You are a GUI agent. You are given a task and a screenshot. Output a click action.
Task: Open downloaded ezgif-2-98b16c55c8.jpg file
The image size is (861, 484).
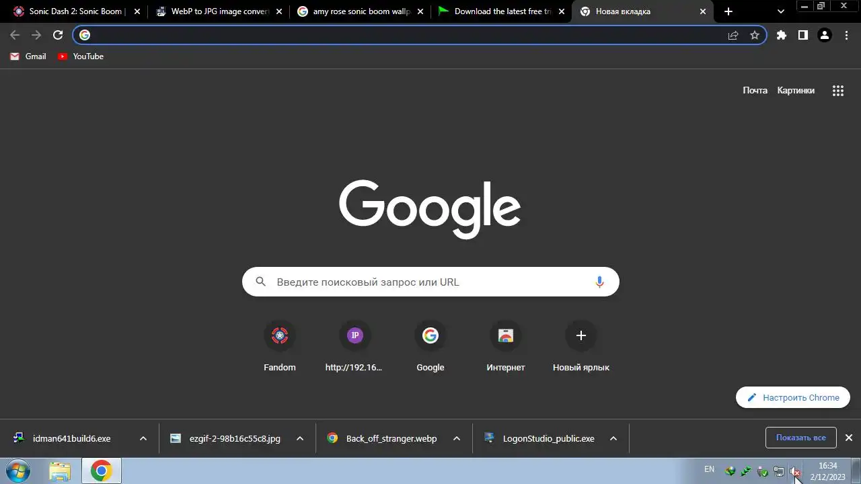coord(235,438)
